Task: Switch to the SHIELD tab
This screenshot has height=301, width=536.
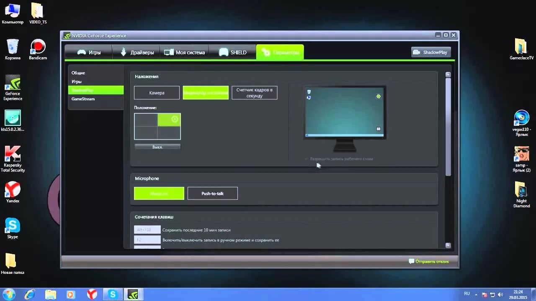Action: (232, 52)
